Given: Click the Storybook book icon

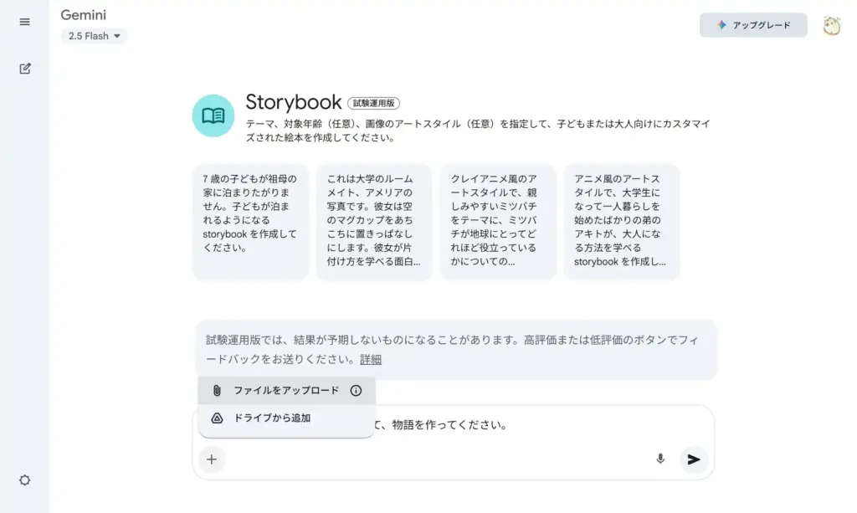Looking at the screenshot, I should point(213,115).
